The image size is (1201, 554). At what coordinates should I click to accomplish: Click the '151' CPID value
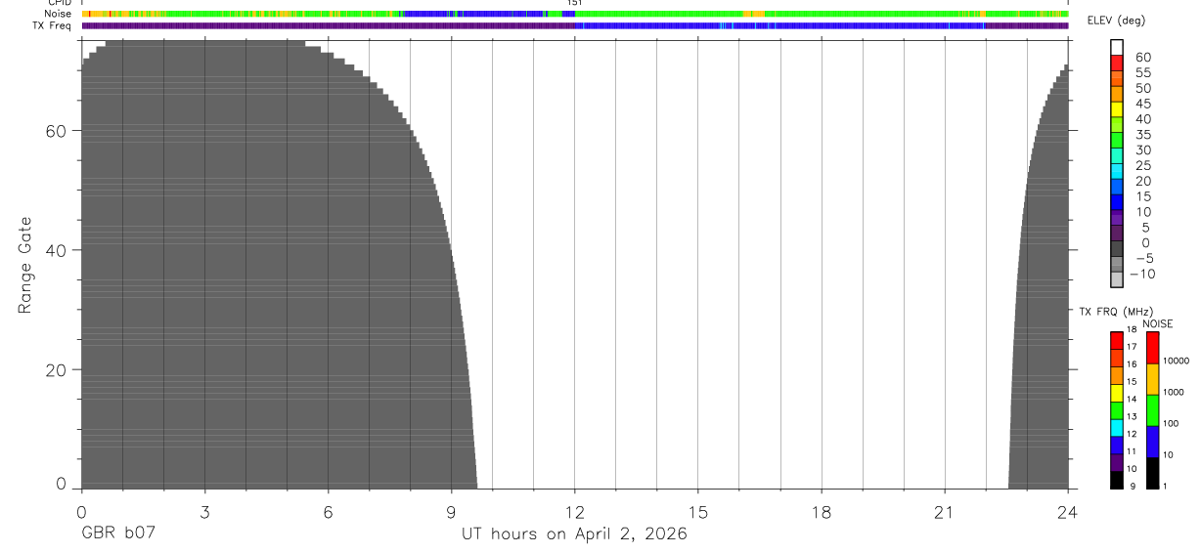[x=575, y=3]
